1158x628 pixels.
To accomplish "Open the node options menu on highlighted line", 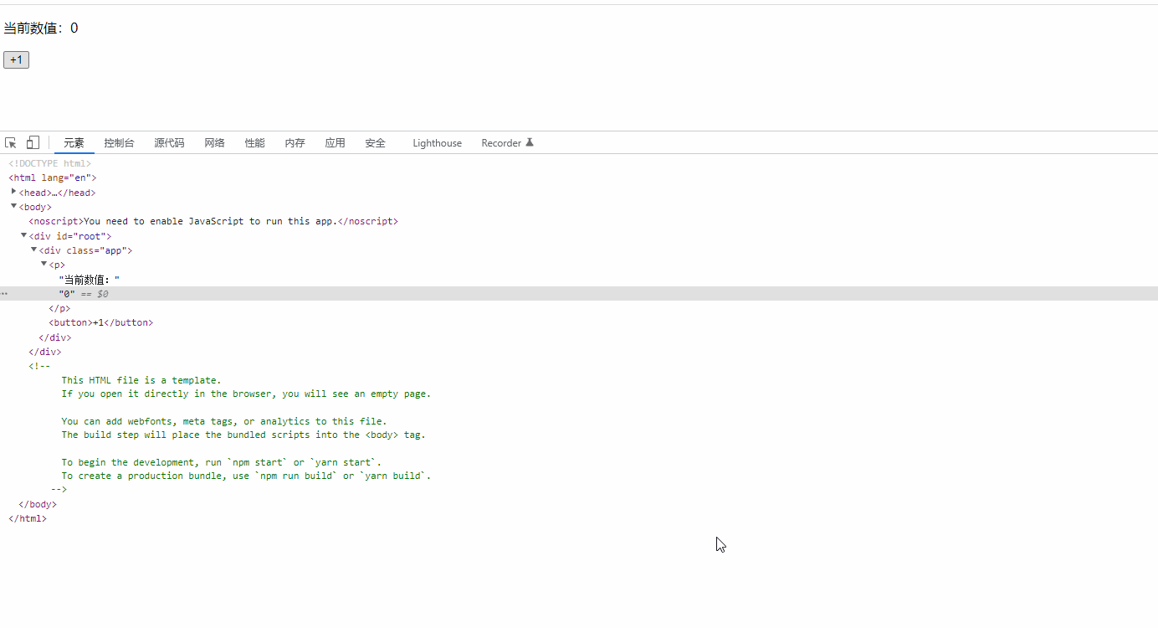I will click(3, 293).
